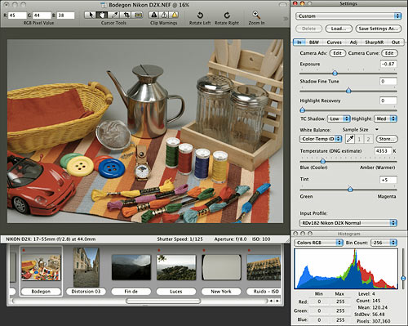Viewport: 408px width, 326px height.
Task: Toggle the black shadow clip warning
Action: coord(154,15)
